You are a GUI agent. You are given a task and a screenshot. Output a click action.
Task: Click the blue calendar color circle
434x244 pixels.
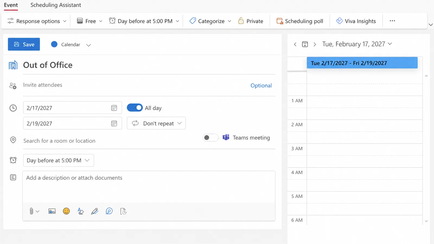(x=54, y=44)
